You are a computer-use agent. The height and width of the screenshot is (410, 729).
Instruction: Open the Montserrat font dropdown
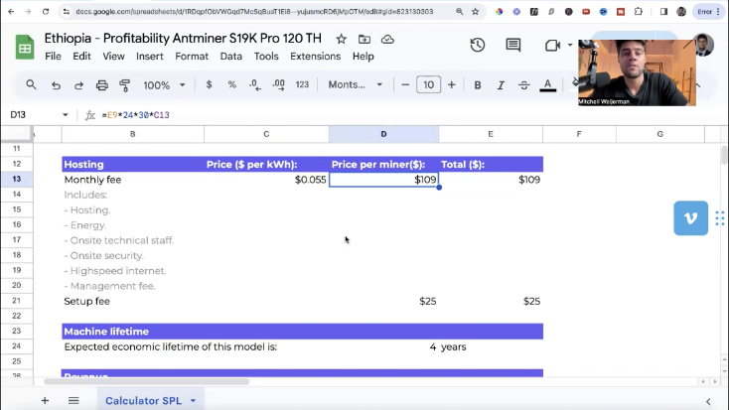(x=356, y=85)
